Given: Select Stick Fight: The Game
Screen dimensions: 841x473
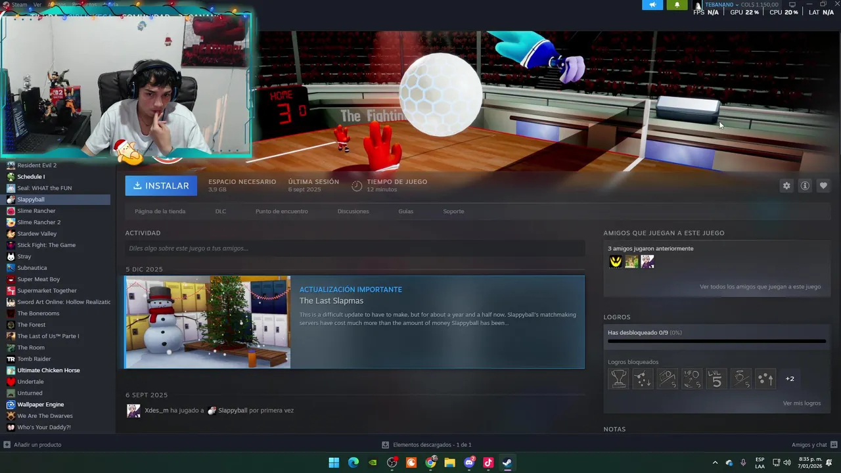Looking at the screenshot, I should point(46,245).
